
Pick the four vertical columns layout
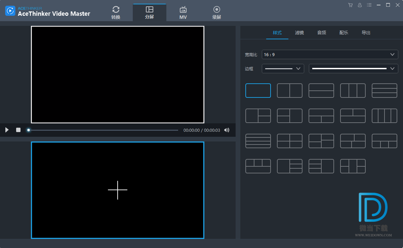click(385, 116)
